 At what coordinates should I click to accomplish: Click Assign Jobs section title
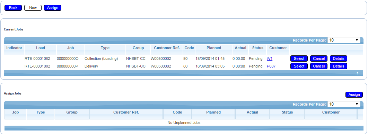[x=13, y=93]
